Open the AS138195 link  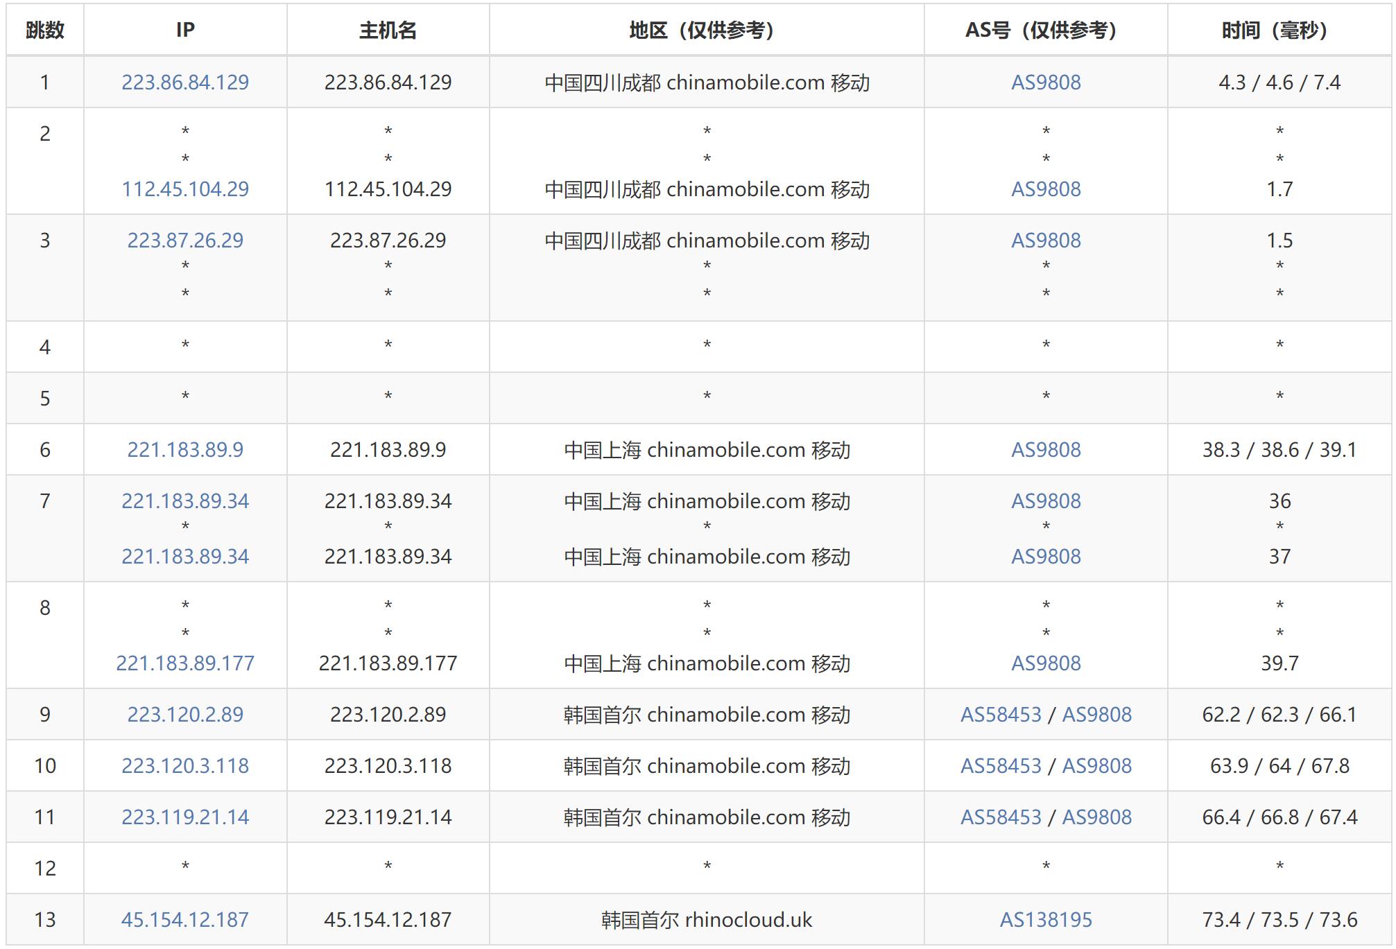pyautogui.click(x=1046, y=920)
